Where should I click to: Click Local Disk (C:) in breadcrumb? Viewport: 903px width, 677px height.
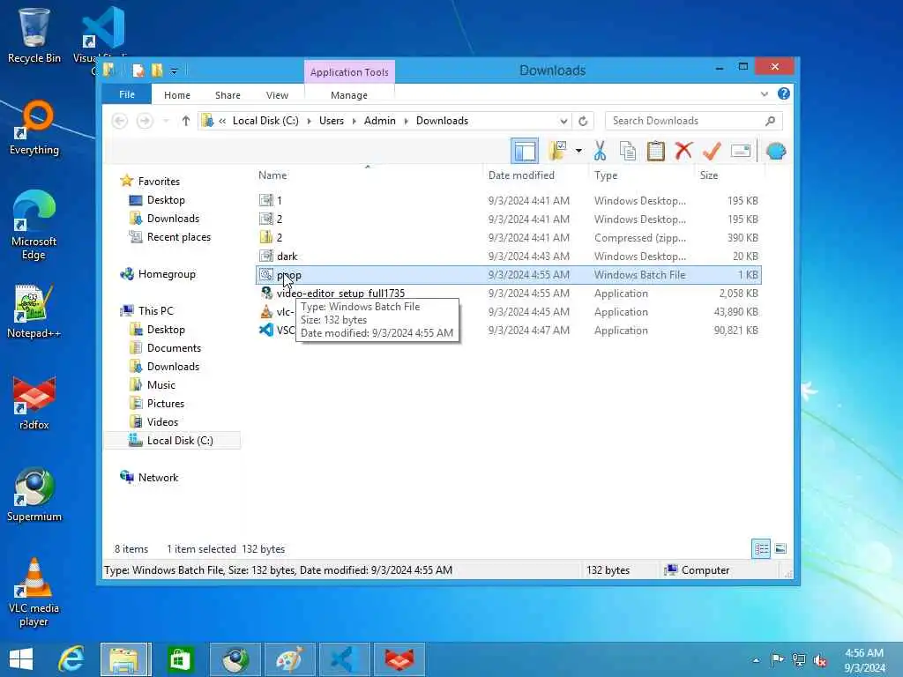(x=265, y=121)
